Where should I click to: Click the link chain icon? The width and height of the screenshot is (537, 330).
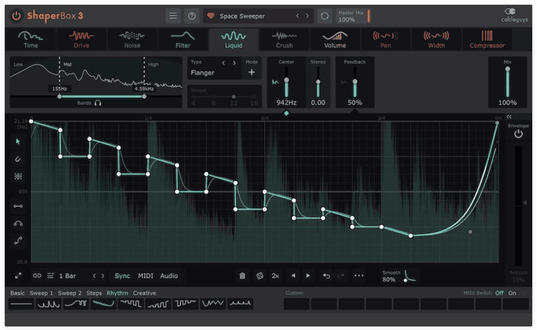37,275
